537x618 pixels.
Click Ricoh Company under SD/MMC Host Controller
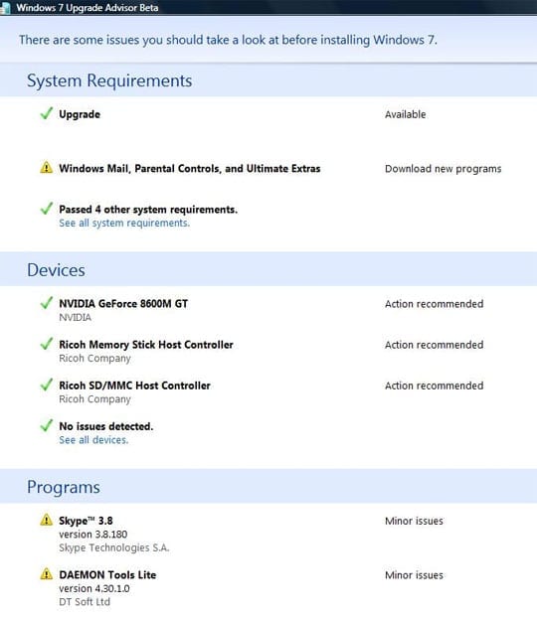point(94,399)
